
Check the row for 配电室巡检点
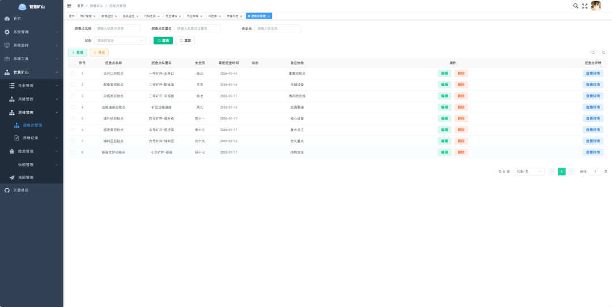(x=73, y=84)
